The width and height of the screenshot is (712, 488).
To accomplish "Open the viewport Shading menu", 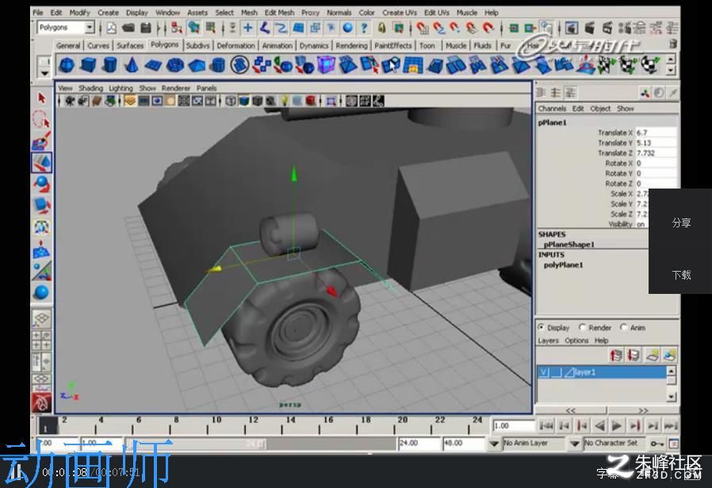I will [90, 88].
